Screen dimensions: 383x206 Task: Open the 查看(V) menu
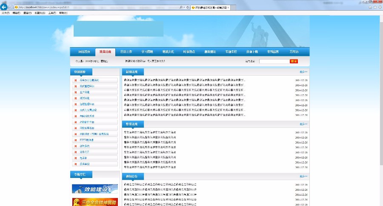click(x=27, y=13)
